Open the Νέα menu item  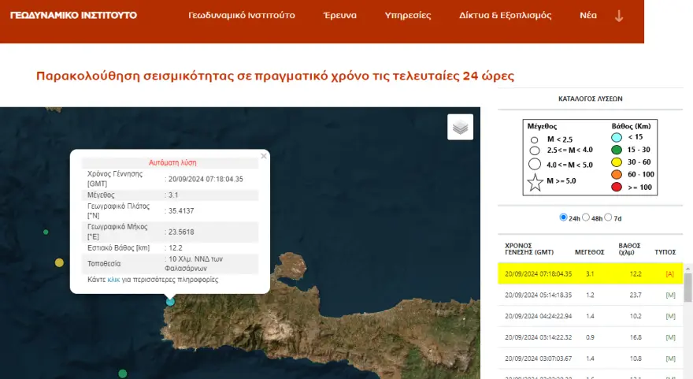tap(588, 16)
